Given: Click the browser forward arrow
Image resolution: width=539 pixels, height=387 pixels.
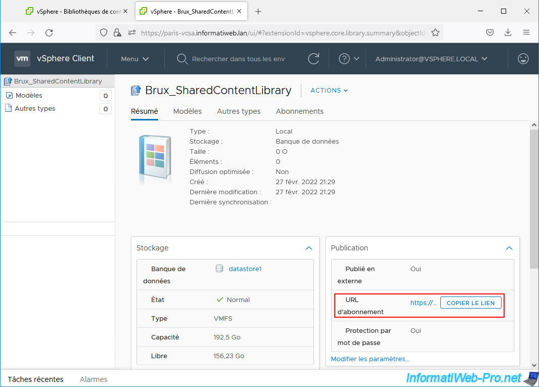Looking at the screenshot, I should (x=31, y=33).
